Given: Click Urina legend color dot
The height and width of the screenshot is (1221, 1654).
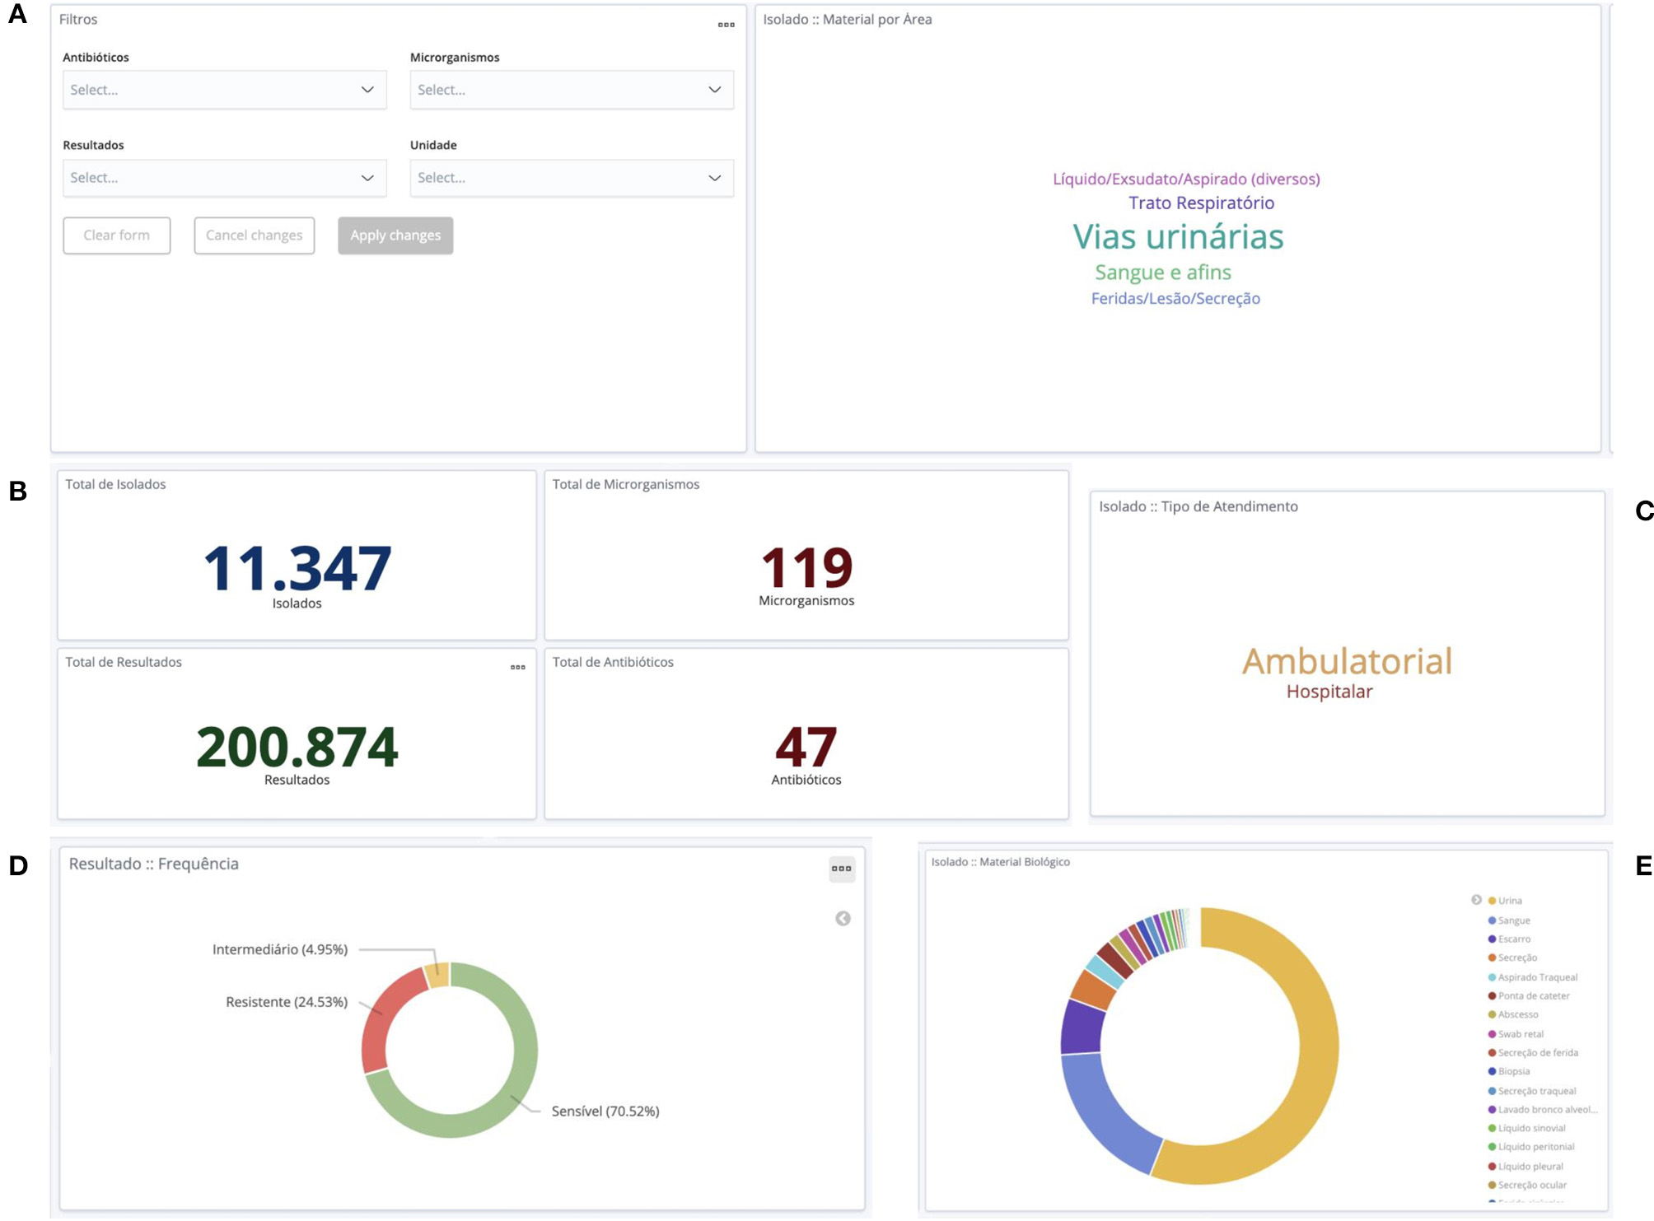Looking at the screenshot, I should point(1492,901).
